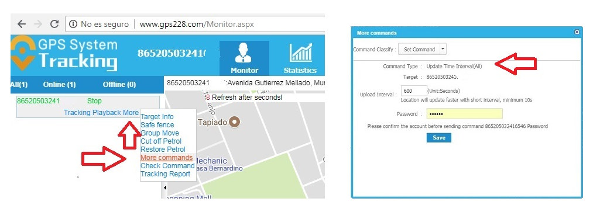Switch to the Offline (0) tab
This screenshot has width=600, height=219.
119,84
